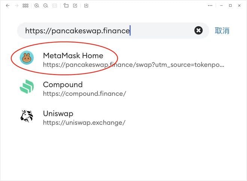The width and height of the screenshot is (247, 181).
Task: Open the pancakeswap.finance/swap link
Action: click(134, 65)
